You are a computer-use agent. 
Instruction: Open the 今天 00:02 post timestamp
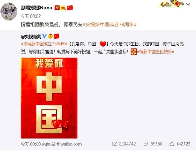[31, 16]
